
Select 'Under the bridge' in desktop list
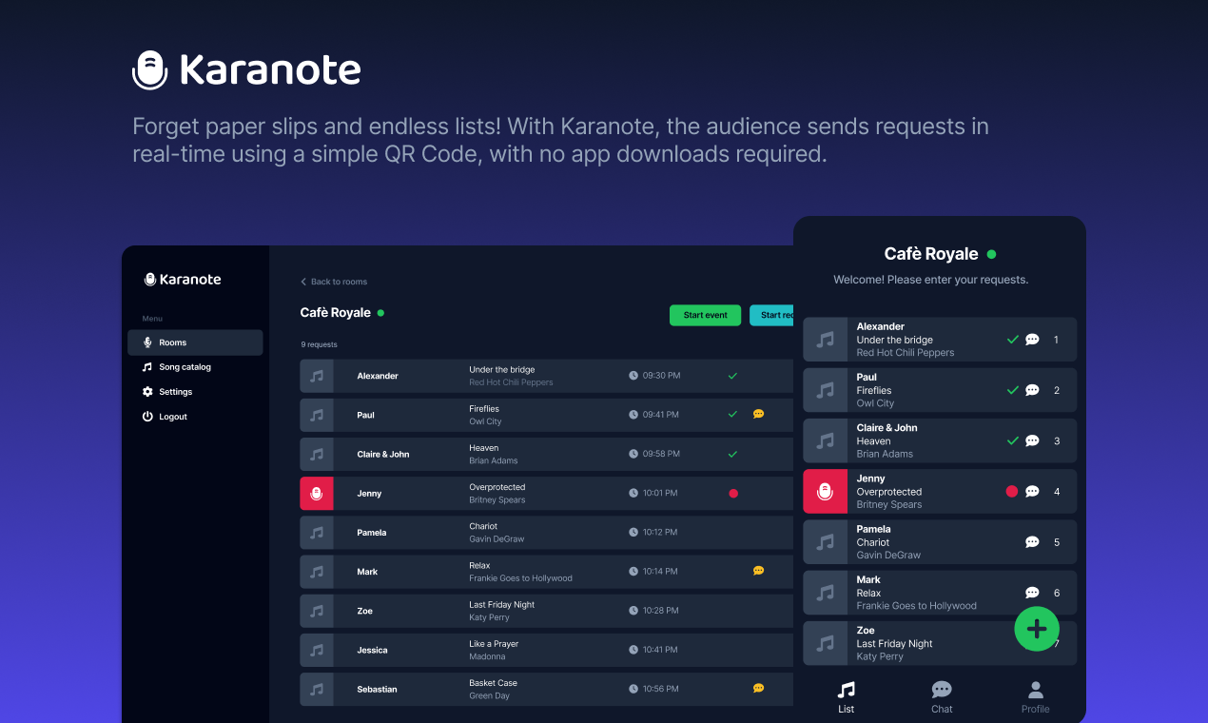502,370
